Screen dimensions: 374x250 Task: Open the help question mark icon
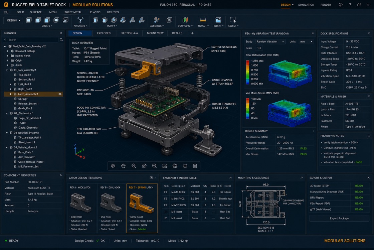tap(350, 5)
